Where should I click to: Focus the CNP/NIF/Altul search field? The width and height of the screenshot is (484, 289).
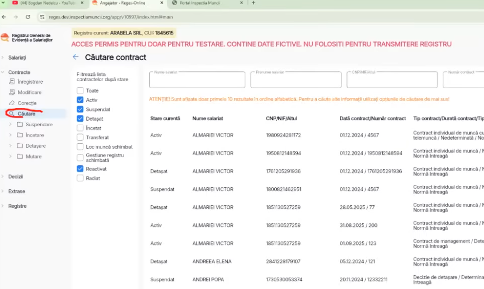point(392,81)
